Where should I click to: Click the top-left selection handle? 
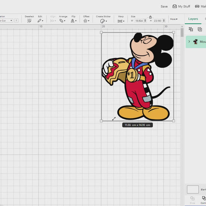tap(101, 32)
